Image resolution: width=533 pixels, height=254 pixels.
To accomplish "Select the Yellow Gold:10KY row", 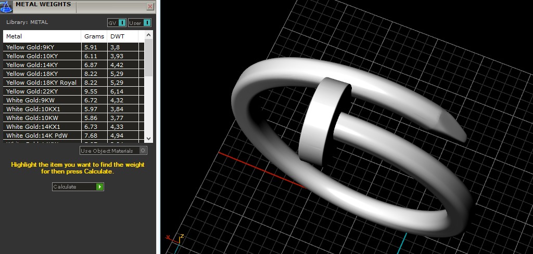I will pyautogui.click(x=74, y=56).
